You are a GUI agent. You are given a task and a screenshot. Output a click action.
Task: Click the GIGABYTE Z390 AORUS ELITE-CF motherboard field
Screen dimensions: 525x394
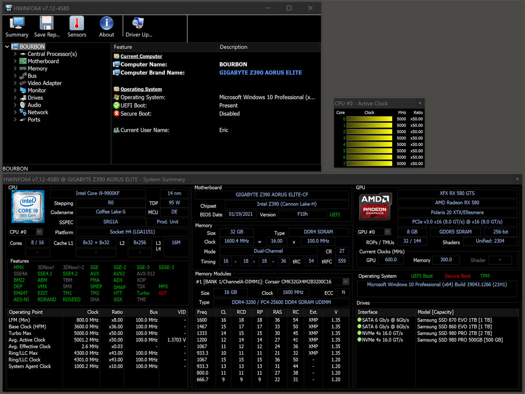(272, 195)
